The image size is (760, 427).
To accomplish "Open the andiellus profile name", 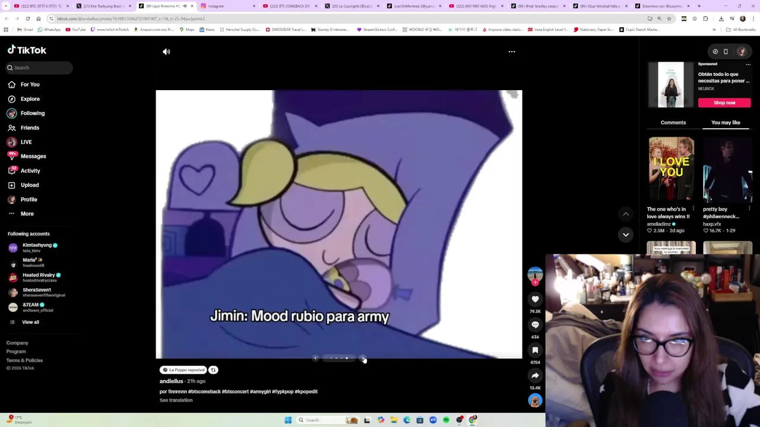I will coord(171,381).
